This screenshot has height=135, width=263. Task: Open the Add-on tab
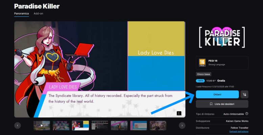[x=38, y=13]
